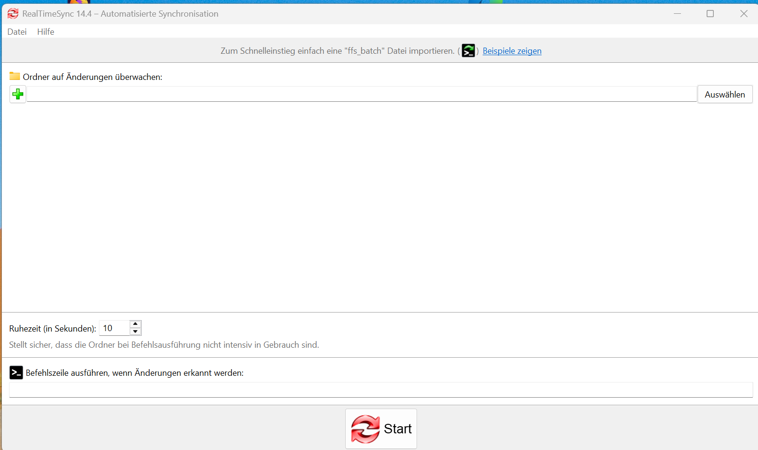Click the 'Zum Schnelleinstieg einfach eine' banner text

click(338, 51)
